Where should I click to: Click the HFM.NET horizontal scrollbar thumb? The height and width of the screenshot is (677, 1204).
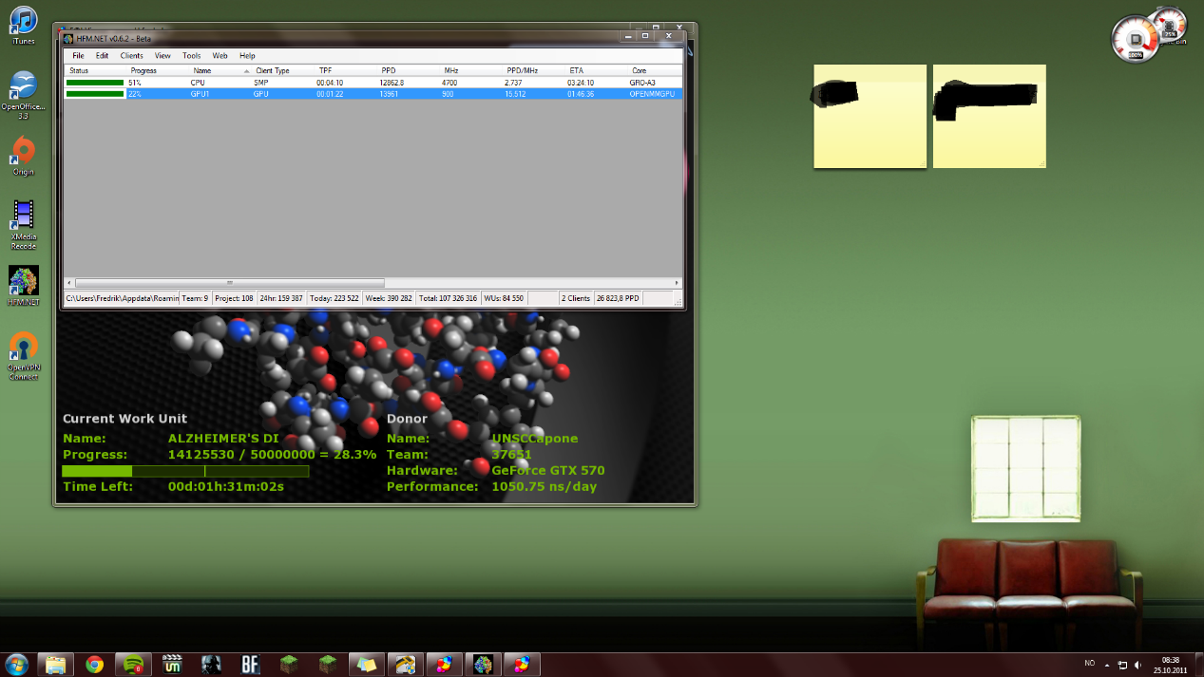click(230, 283)
